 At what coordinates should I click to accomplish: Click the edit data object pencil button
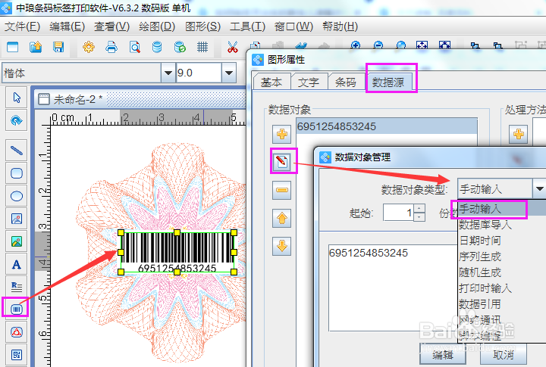(x=281, y=161)
